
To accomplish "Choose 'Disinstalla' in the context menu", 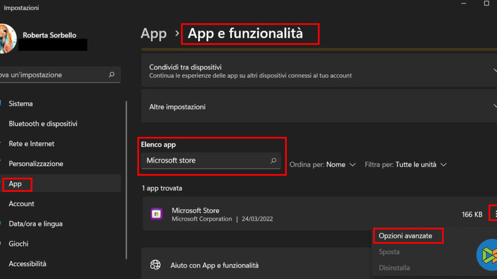I will click(x=394, y=268).
